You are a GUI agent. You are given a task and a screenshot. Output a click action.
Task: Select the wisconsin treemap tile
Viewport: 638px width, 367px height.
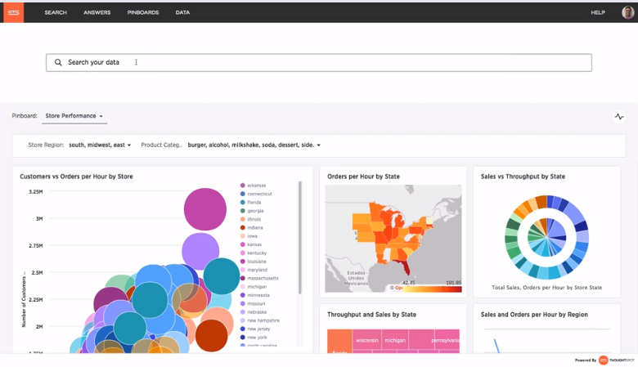tap(367, 340)
